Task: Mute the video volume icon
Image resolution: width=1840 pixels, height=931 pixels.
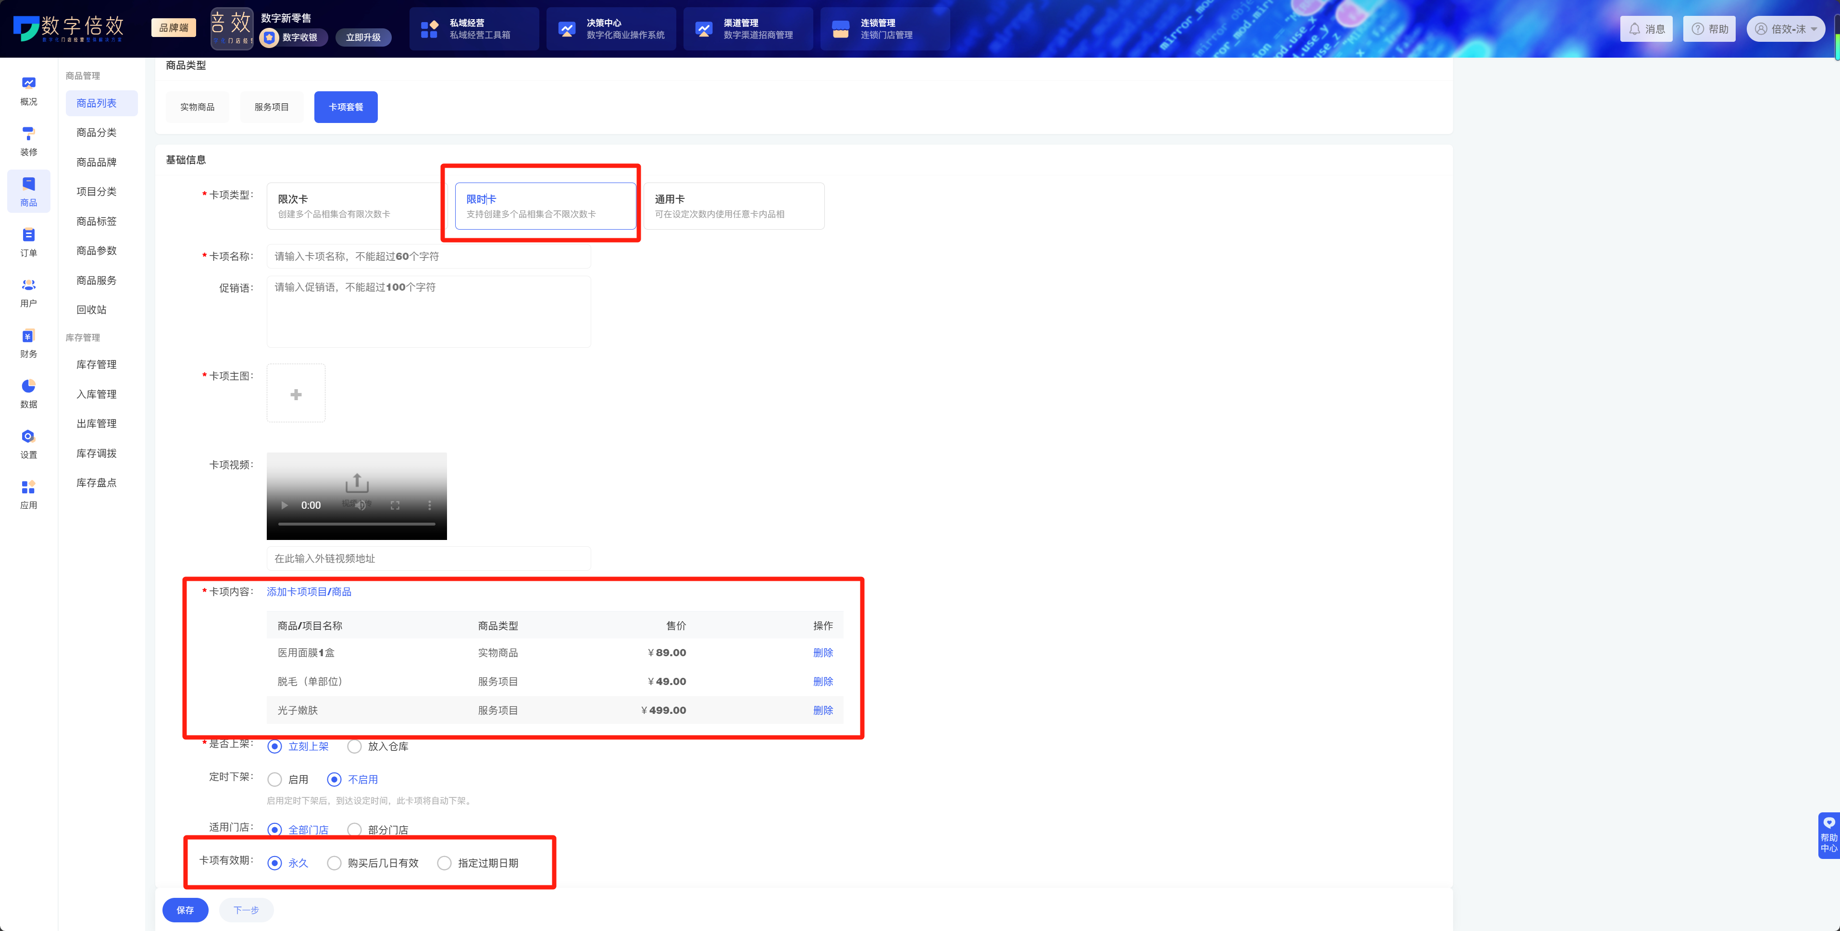Action: 361,505
